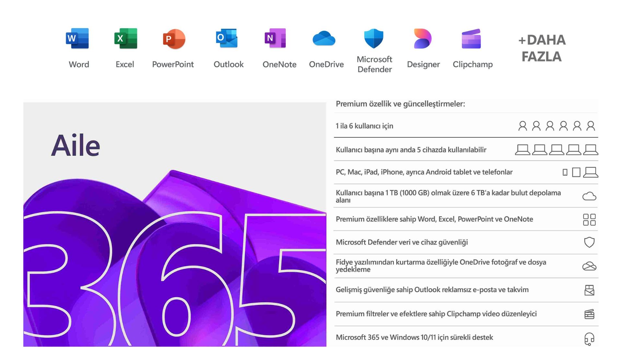The image size is (622, 350).
Task: Click the four-squares apps grid icon
Action: coord(589,219)
